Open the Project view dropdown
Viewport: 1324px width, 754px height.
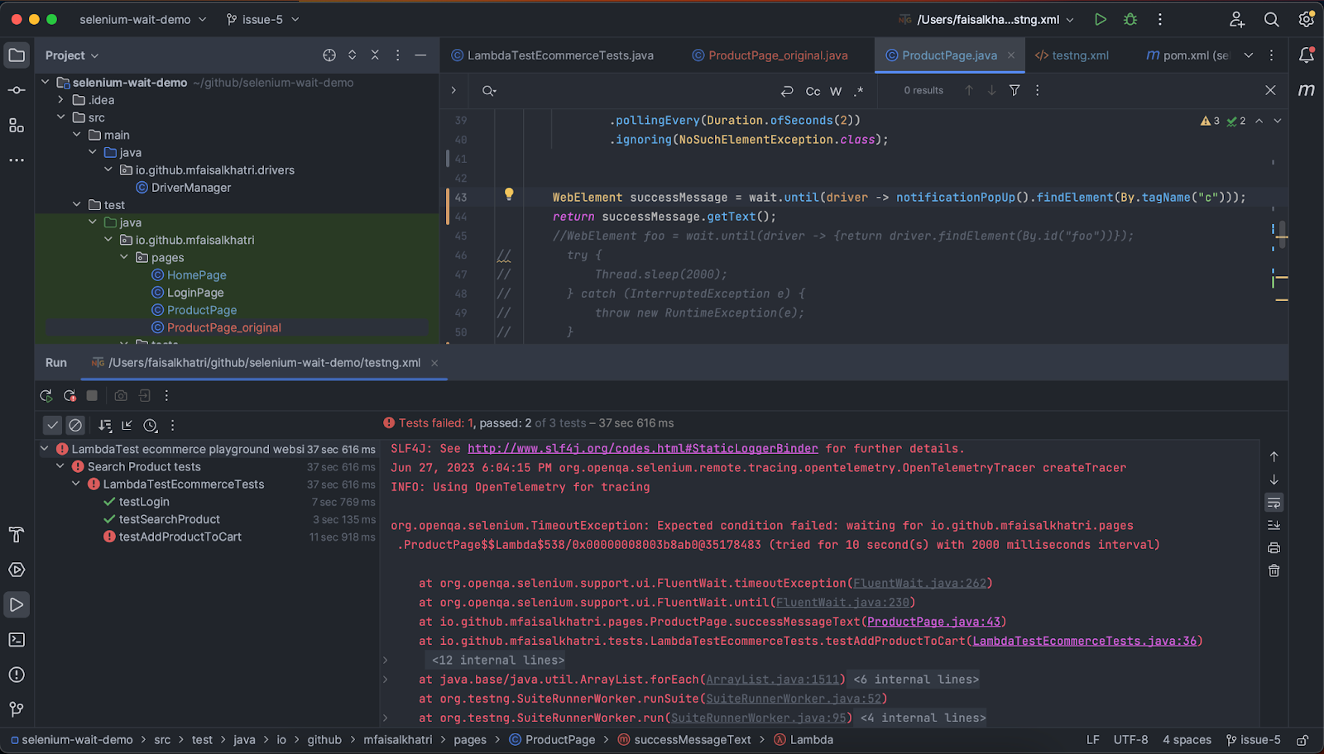(x=71, y=55)
